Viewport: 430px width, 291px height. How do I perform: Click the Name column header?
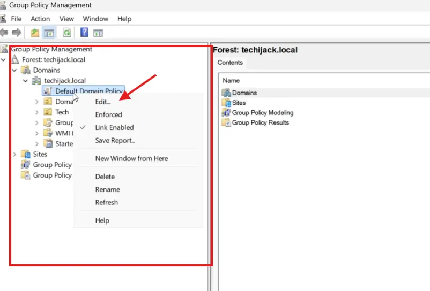231,80
